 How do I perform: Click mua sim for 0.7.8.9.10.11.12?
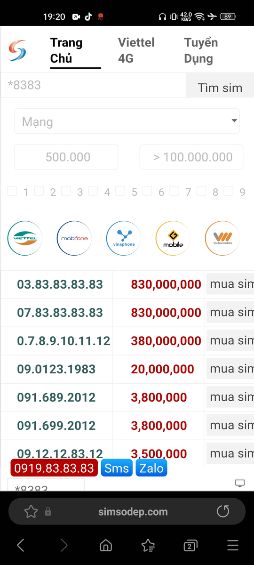coord(231,341)
